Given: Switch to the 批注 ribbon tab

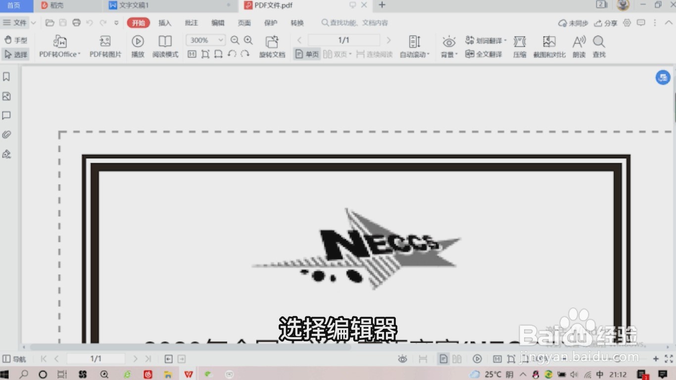Looking at the screenshot, I should 191,23.
